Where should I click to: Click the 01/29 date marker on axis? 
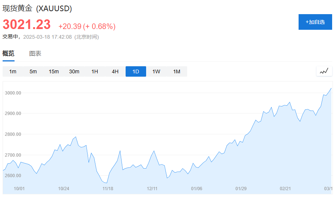pyautogui.click(x=241, y=189)
